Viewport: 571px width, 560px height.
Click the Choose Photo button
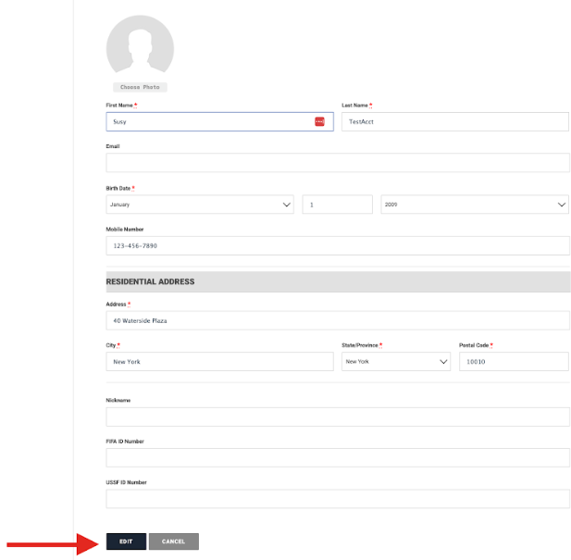[140, 87]
